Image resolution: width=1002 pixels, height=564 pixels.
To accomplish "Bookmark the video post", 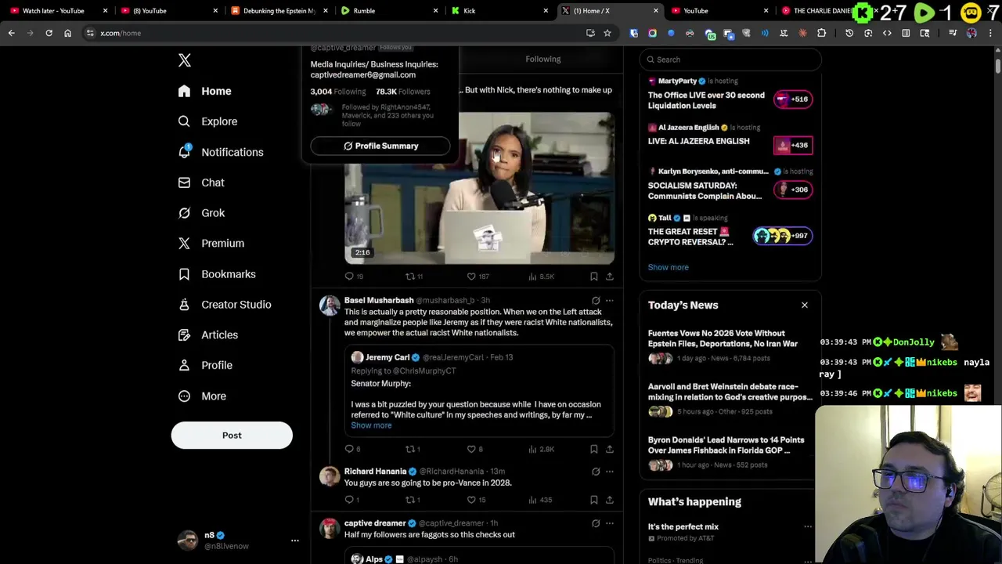I will (594, 277).
